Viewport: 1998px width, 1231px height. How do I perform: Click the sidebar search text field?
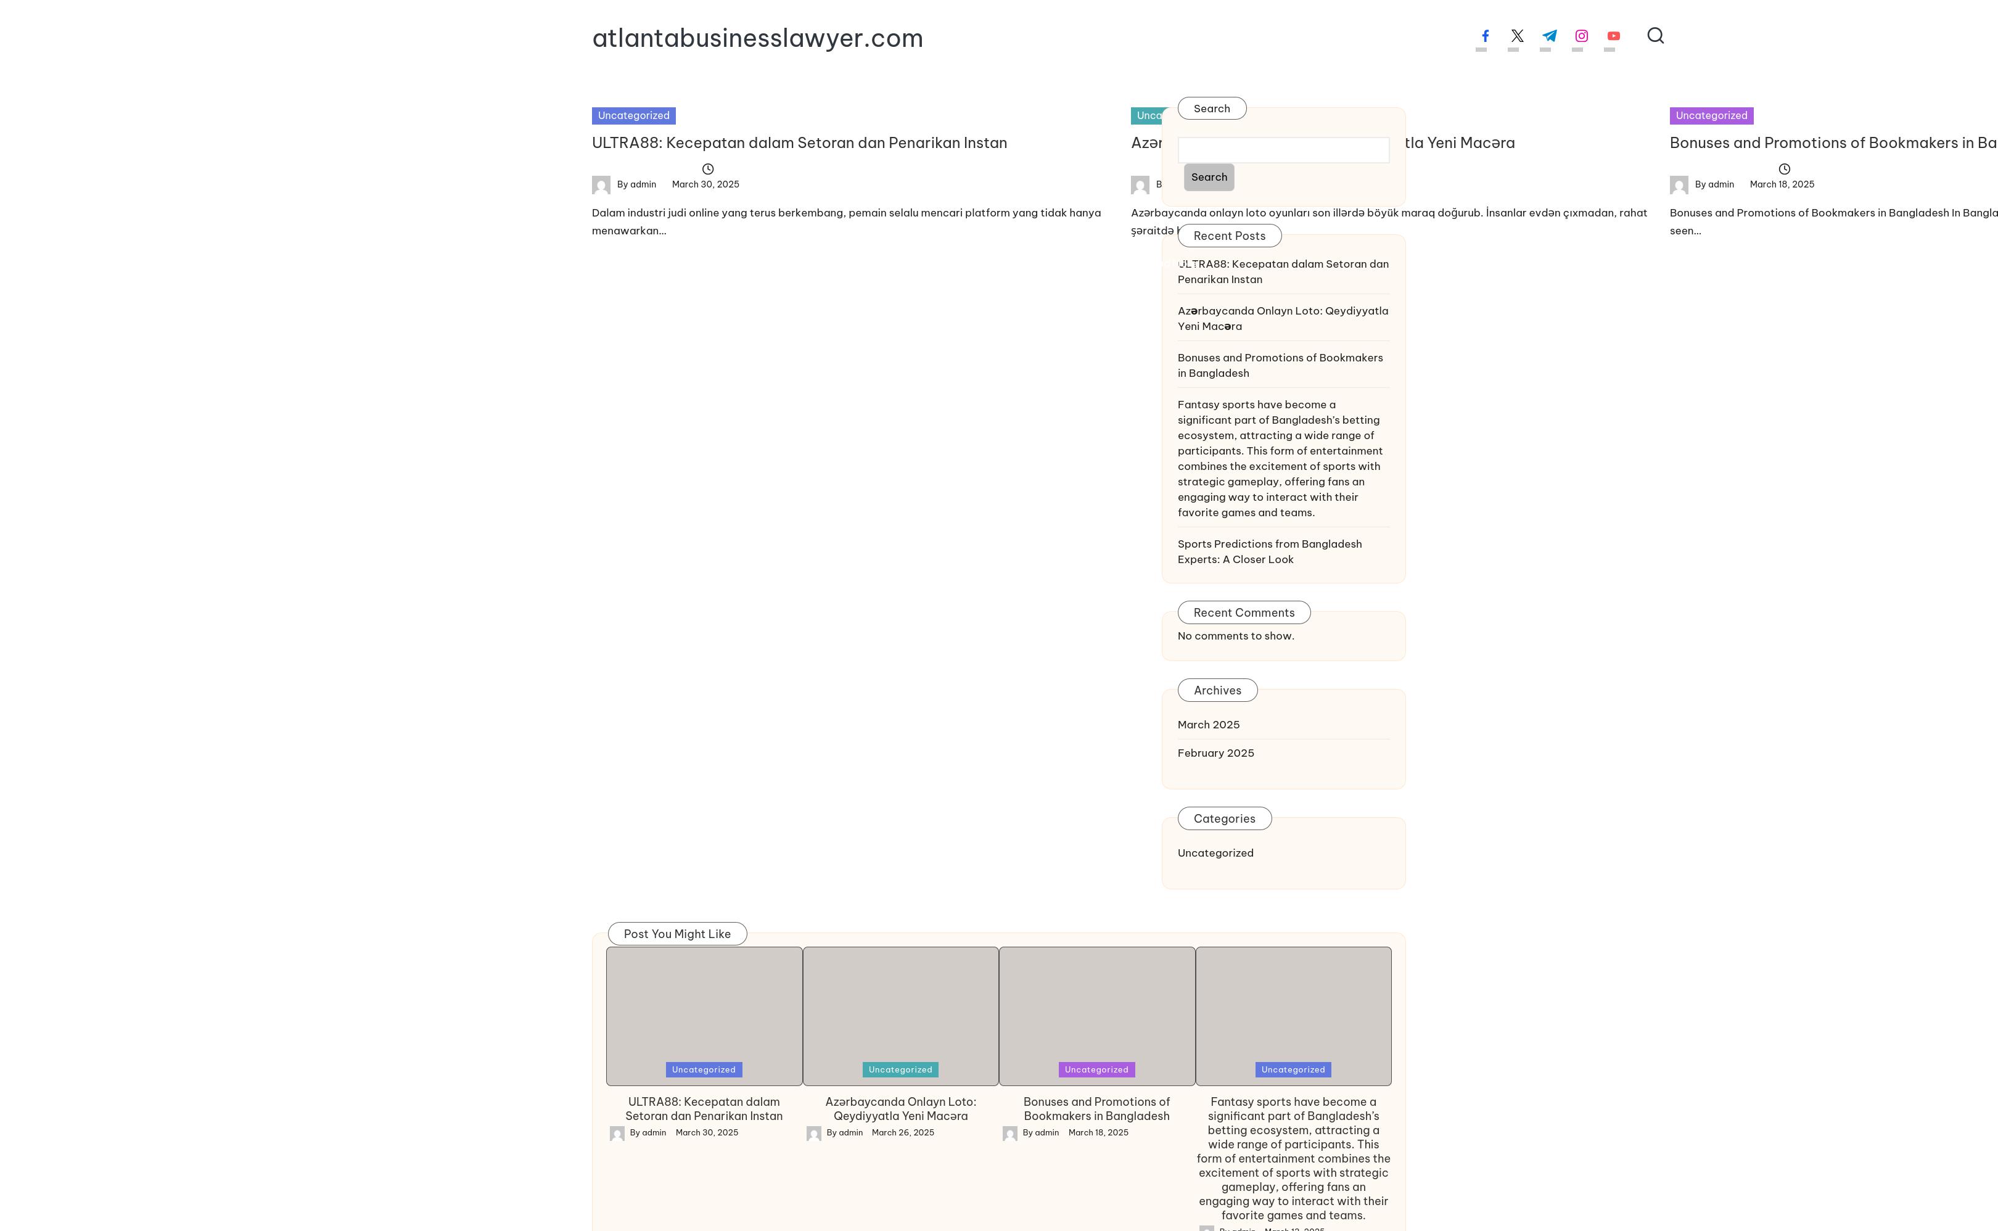pos(1283,150)
